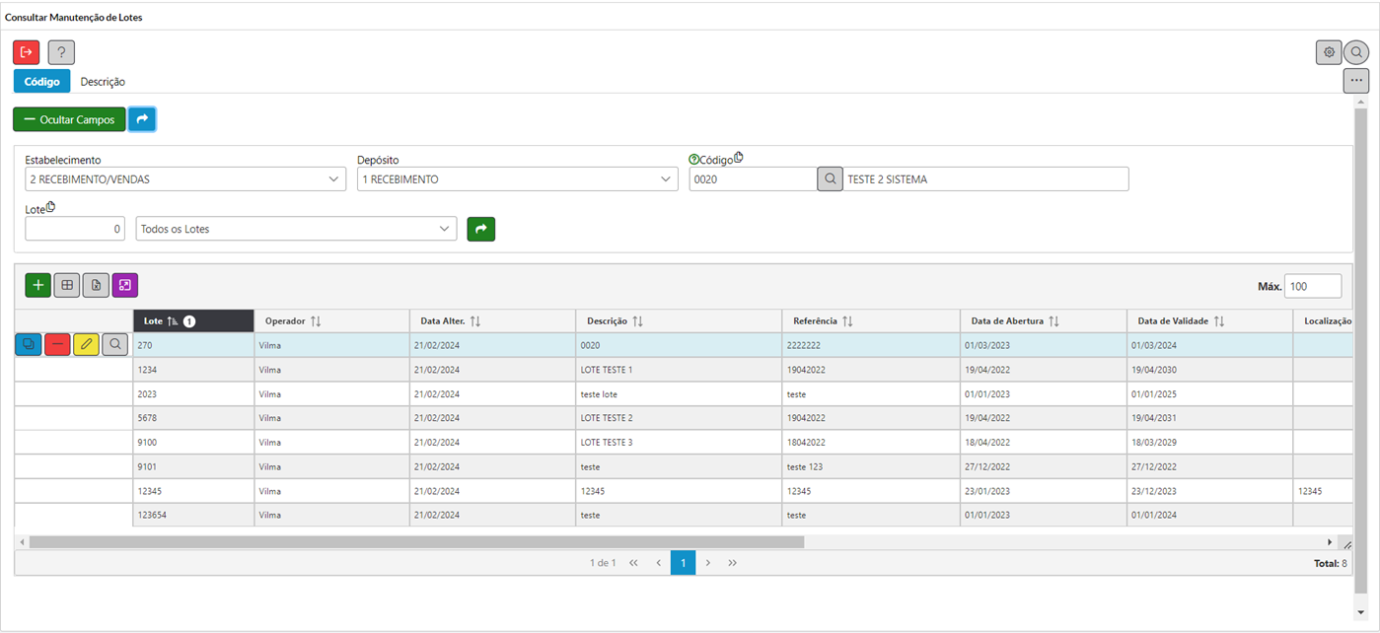1380x633 pixels.
Task: Open help with the question mark button
Action: tap(61, 52)
